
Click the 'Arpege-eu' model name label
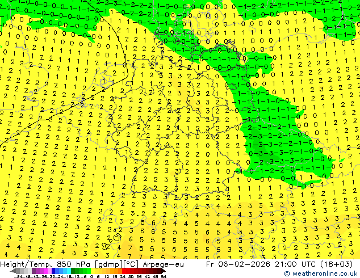point(163,264)
